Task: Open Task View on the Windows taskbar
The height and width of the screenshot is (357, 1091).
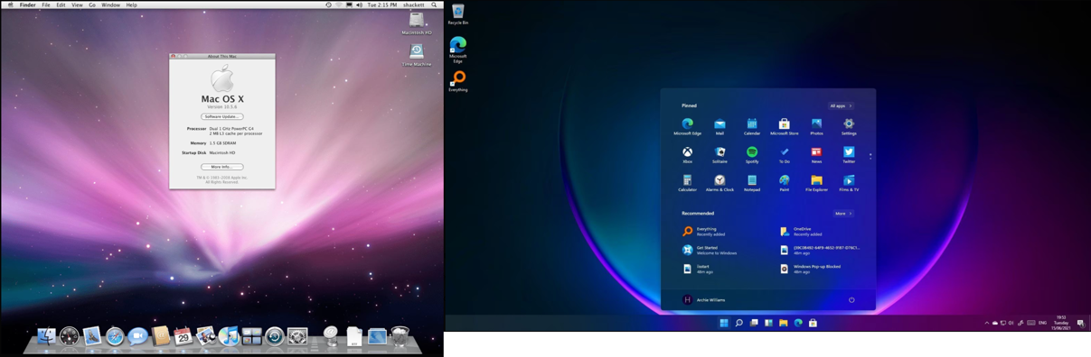Action: [x=754, y=323]
